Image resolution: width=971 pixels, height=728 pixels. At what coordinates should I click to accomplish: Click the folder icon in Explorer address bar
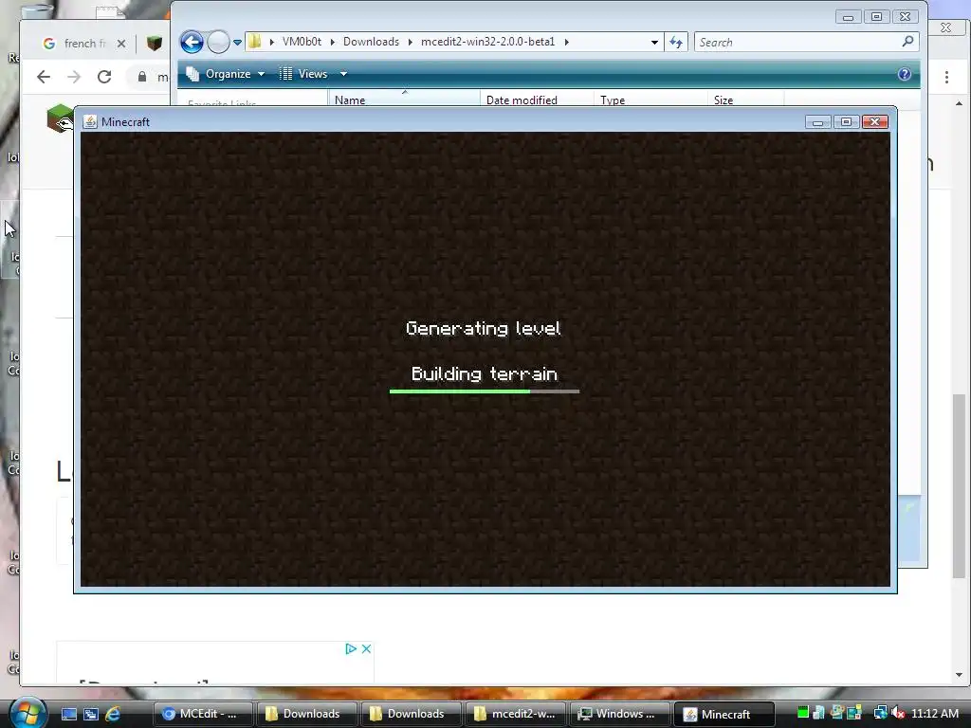pos(254,42)
